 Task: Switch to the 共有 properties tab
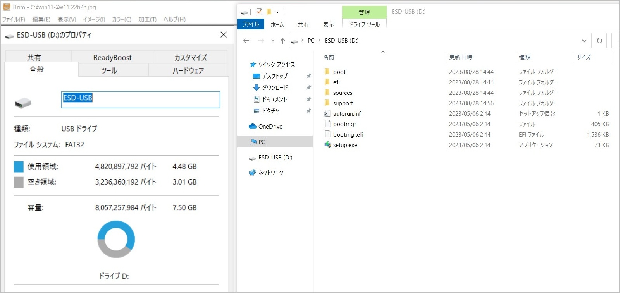38,57
